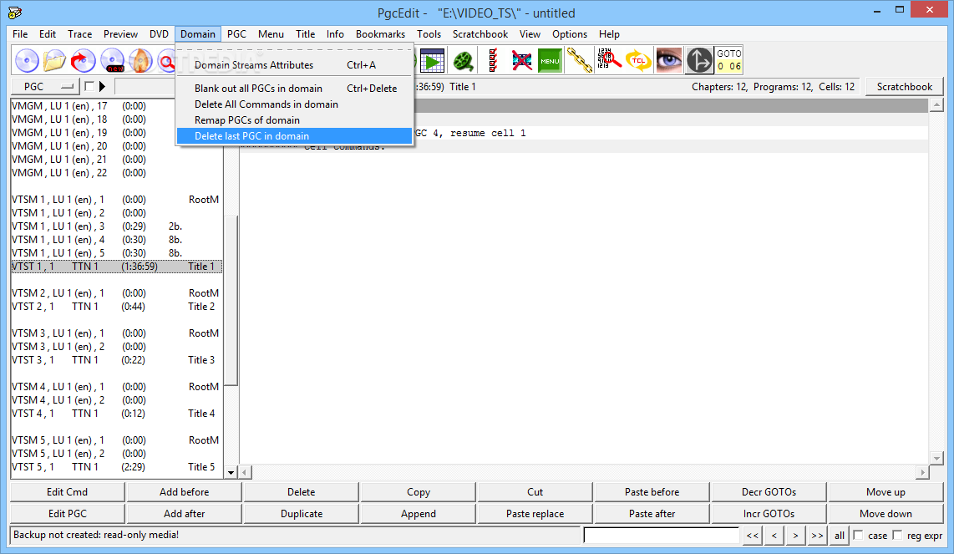Viewport: 954px width, 554px height.
Task: Open the Trace menu
Action: click(79, 34)
